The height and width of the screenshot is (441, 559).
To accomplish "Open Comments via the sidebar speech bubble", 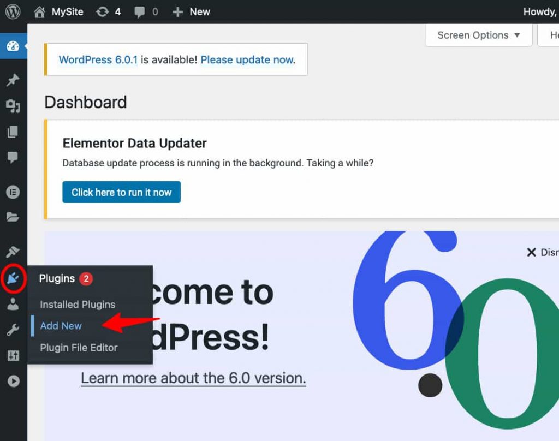I will tap(13, 157).
